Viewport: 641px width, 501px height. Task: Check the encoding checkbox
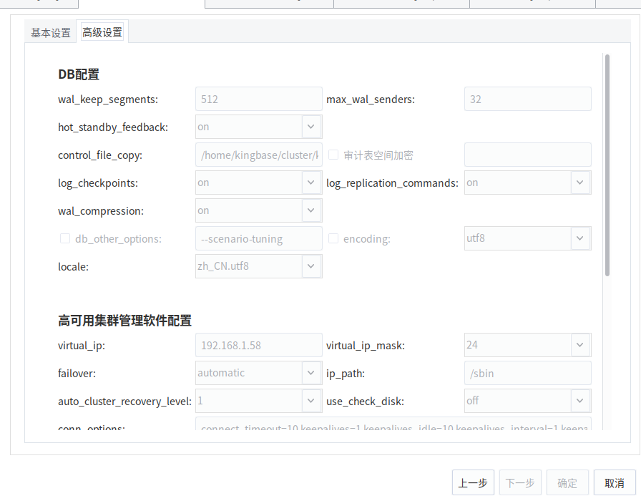tap(333, 238)
